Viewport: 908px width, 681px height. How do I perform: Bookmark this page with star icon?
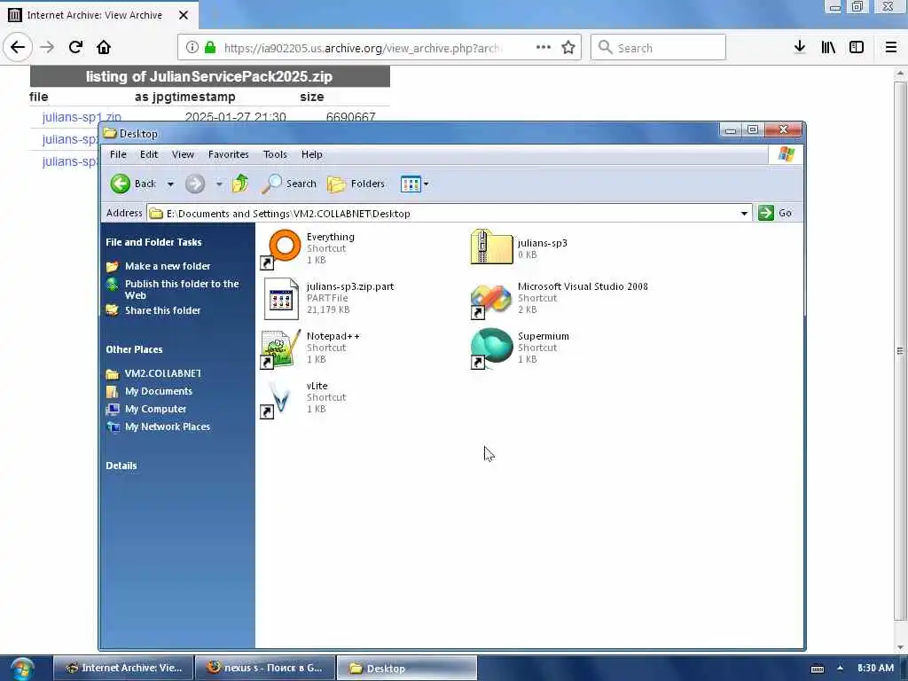568,48
